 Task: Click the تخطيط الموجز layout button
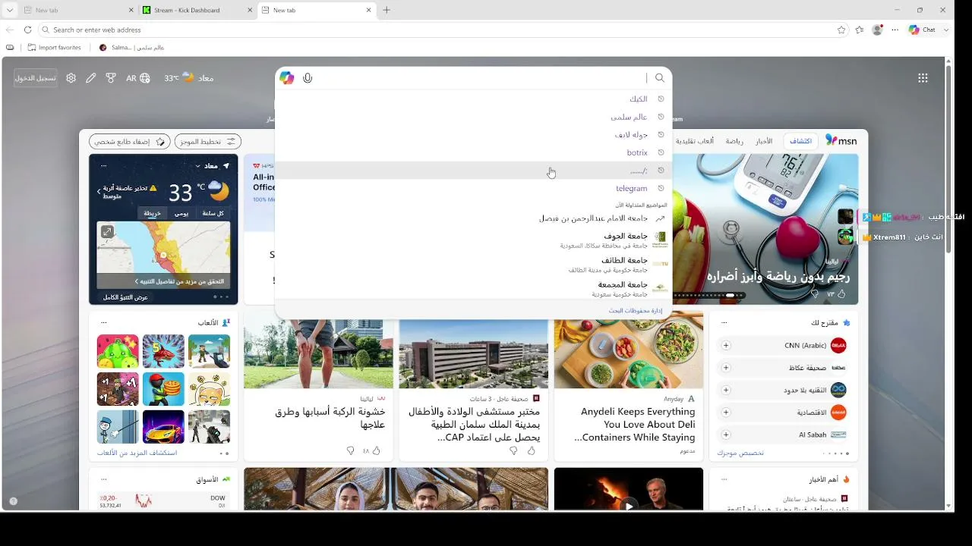(x=208, y=141)
